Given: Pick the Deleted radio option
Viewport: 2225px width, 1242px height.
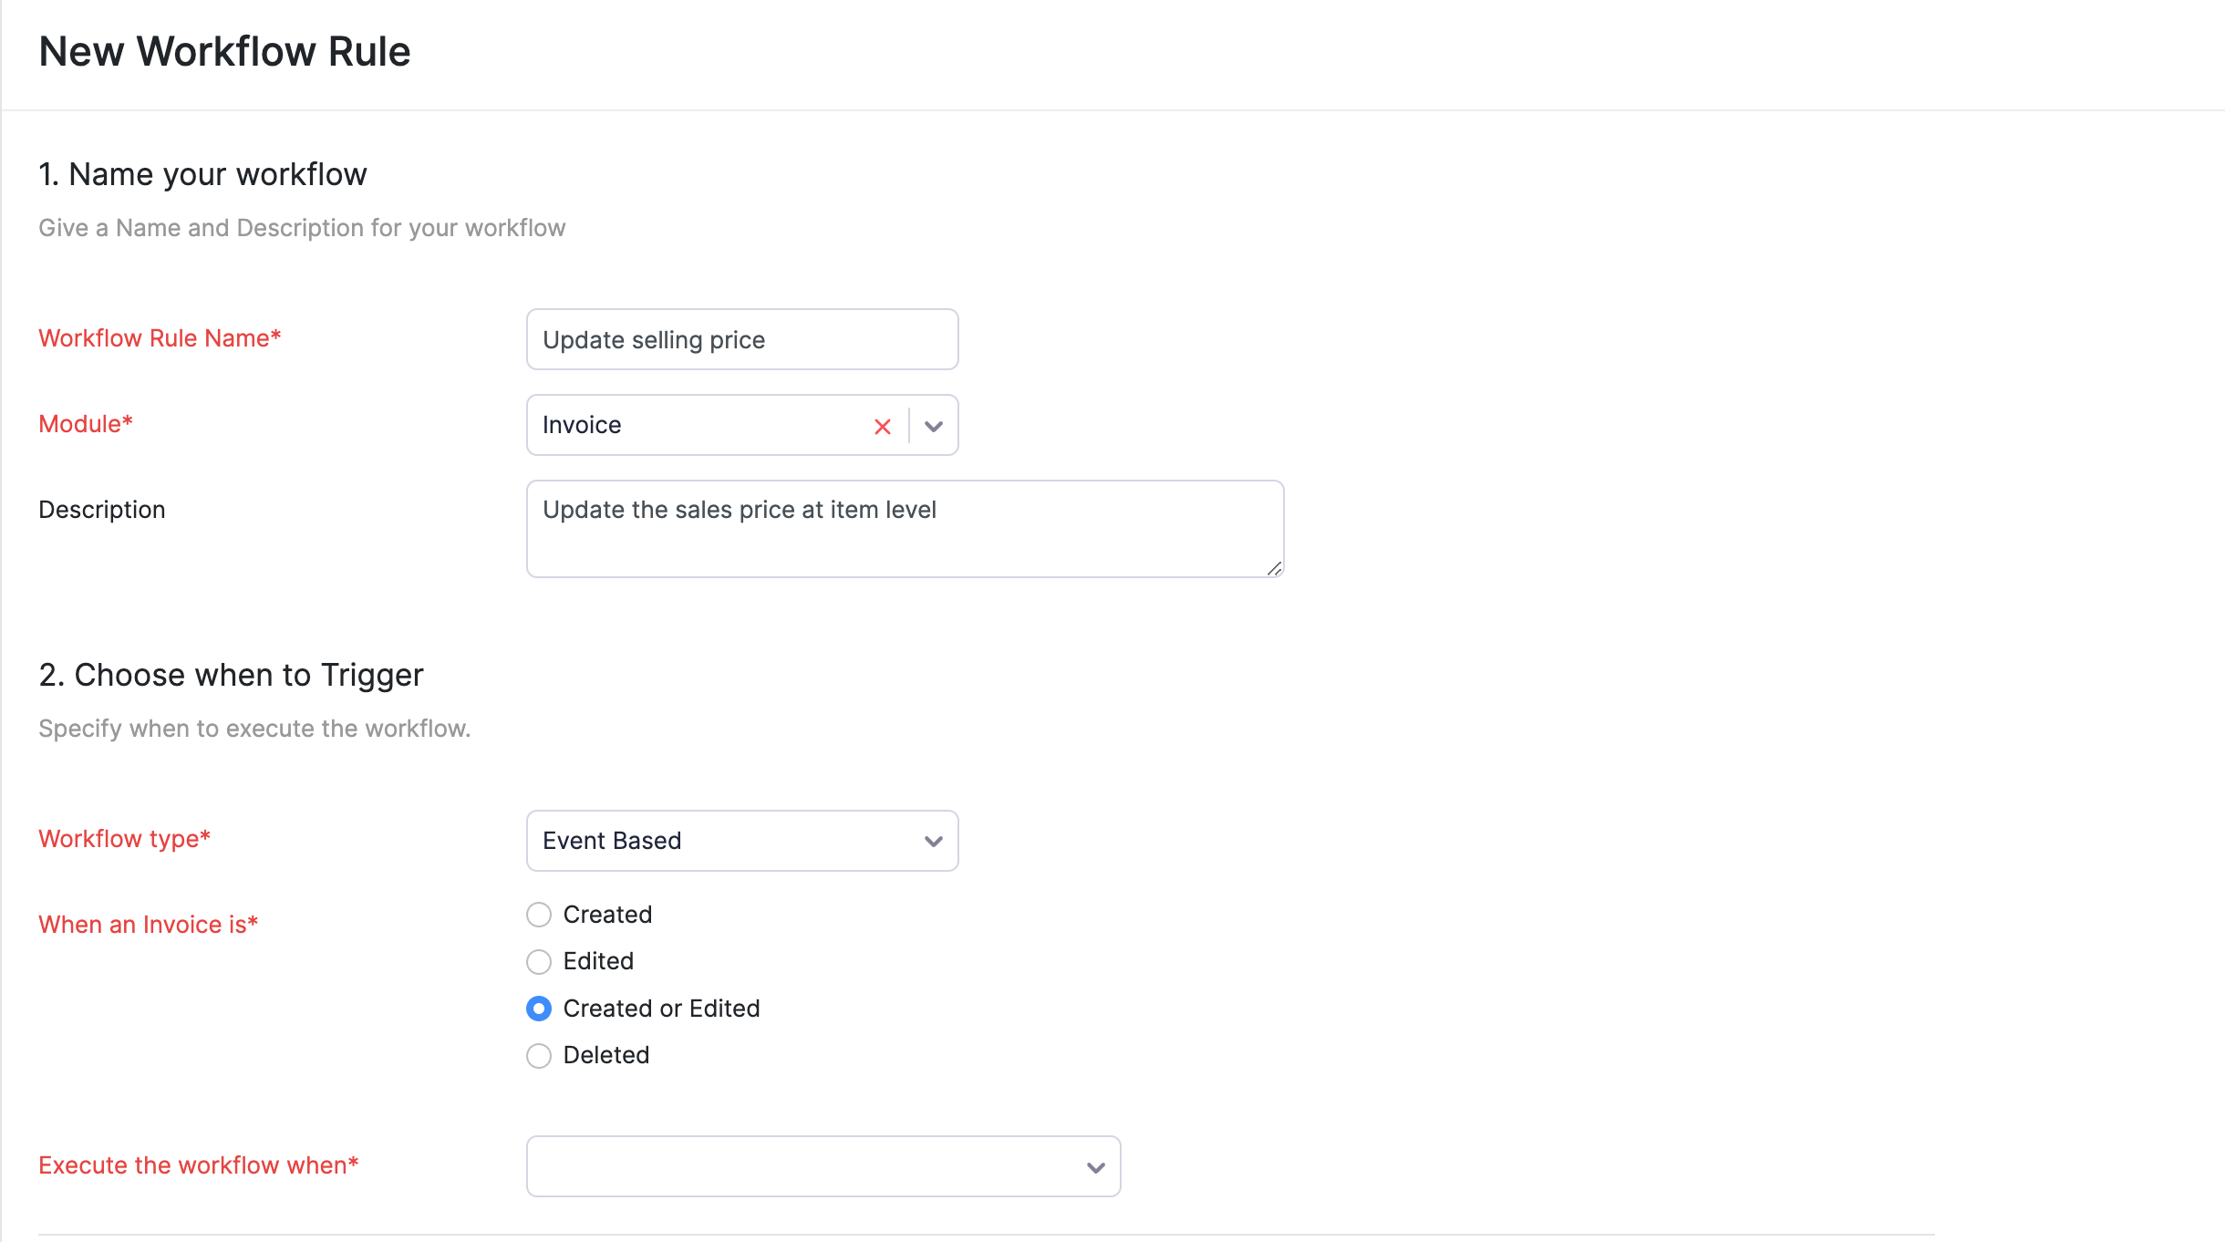Looking at the screenshot, I should [539, 1055].
